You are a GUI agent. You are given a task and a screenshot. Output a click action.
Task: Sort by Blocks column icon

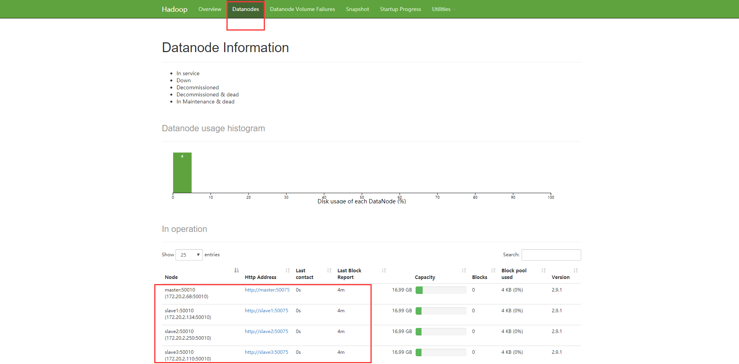pyautogui.click(x=493, y=270)
